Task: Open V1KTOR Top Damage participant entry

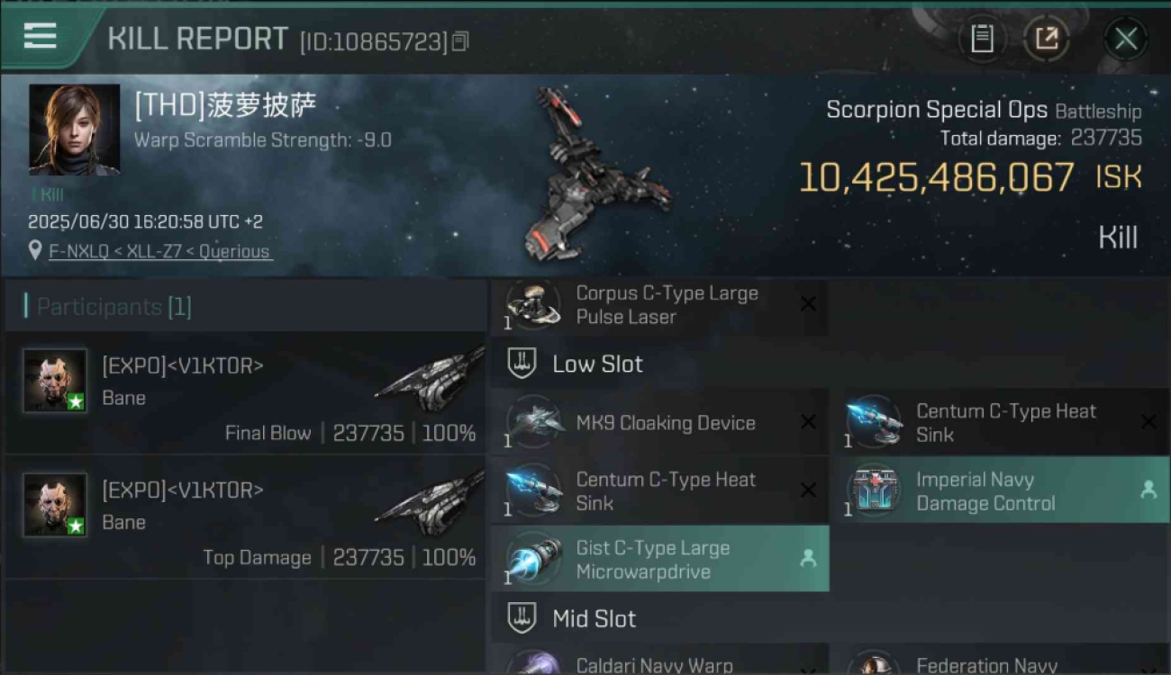Action: click(245, 517)
